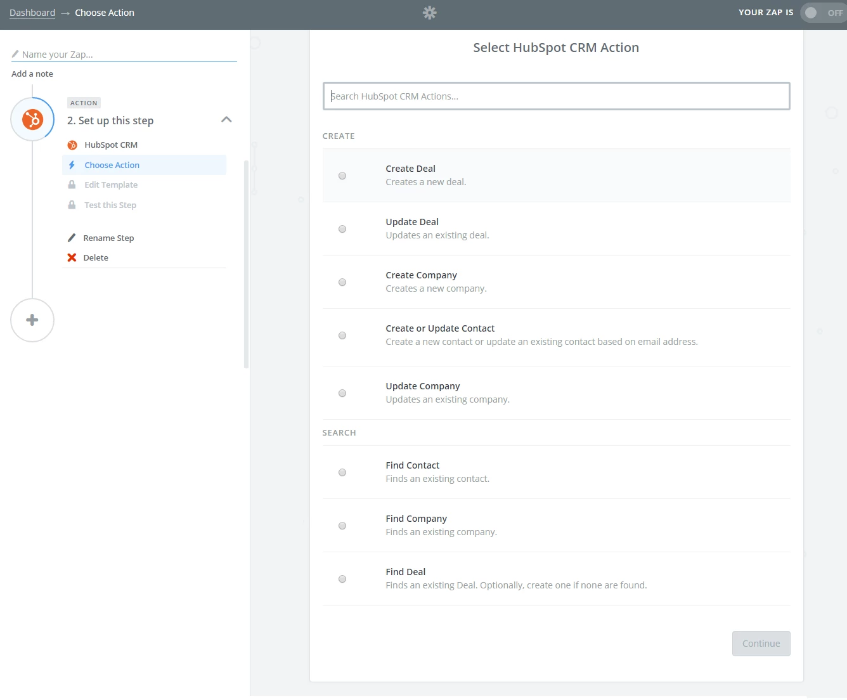Collapse the Set up this step section chevron

(226, 119)
